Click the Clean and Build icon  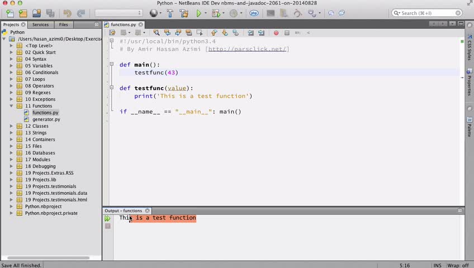click(x=183, y=13)
